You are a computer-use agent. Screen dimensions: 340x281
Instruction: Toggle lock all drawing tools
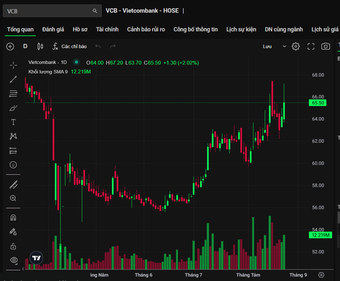point(13,246)
